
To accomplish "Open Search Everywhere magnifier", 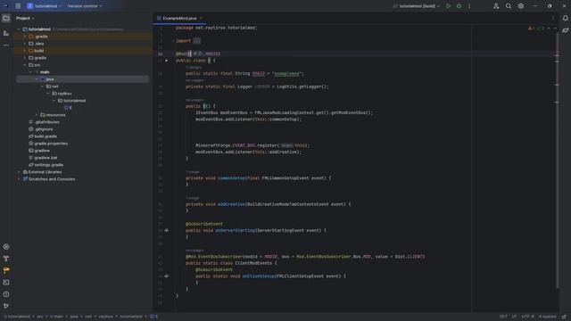I will [x=509, y=6].
